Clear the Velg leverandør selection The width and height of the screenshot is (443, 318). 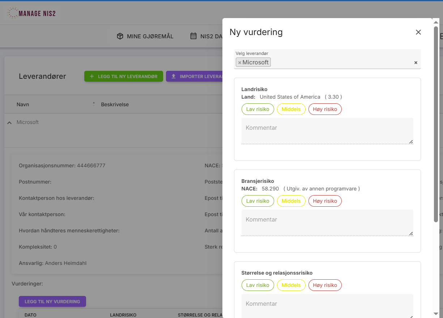coord(416,63)
